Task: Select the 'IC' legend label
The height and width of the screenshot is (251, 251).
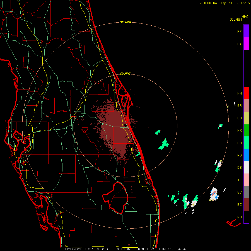Action: [239, 180]
